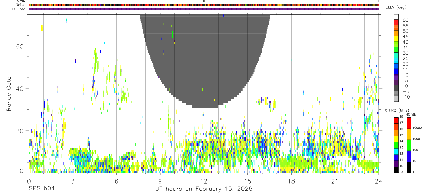
Task: Click the 'TX Freq' row label at top left
Action: 18,9
